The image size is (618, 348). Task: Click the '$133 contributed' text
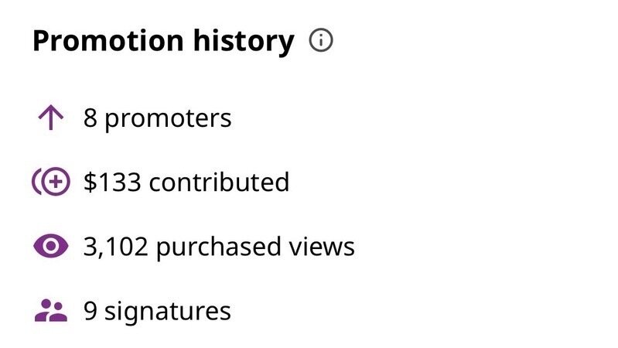pyautogui.click(x=186, y=183)
